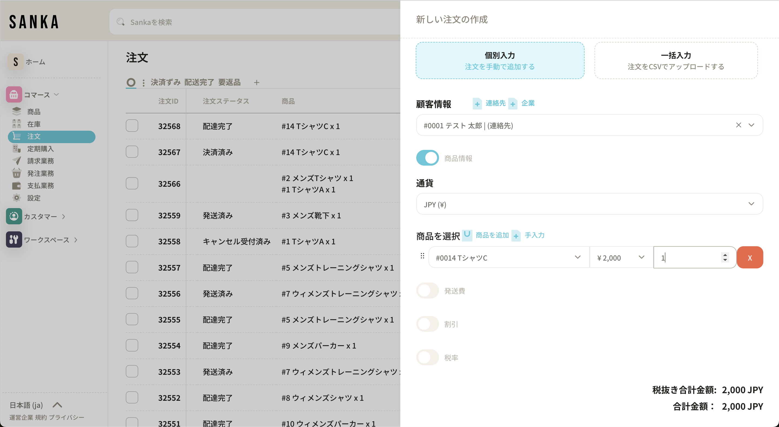The image size is (779, 427).
Task: Remove product row with red X button
Action: tap(750, 258)
